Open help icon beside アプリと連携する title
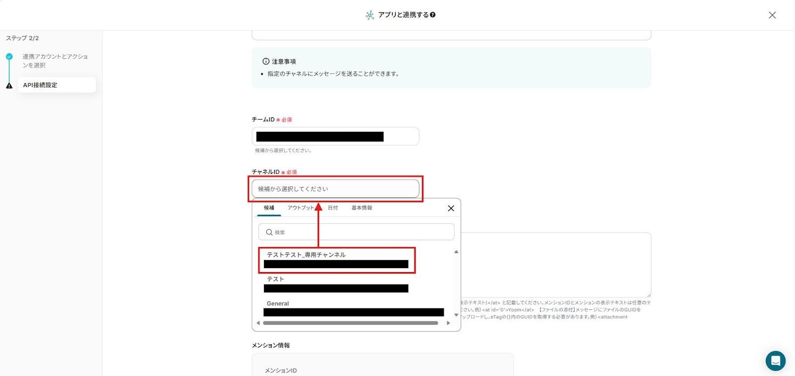Image resolution: width=795 pixels, height=376 pixels. coord(433,15)
